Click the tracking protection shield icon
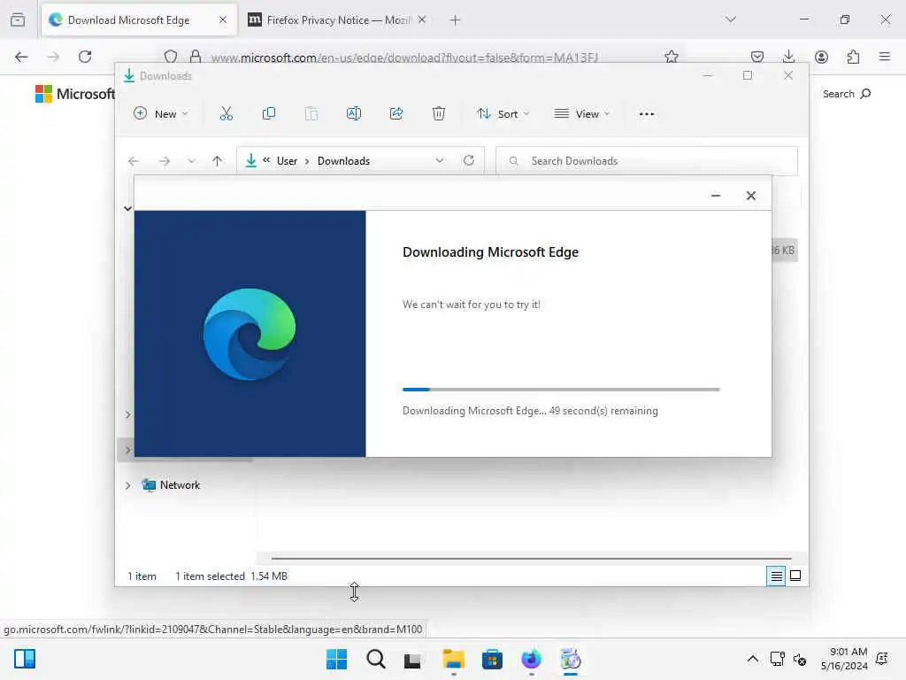 coord(171,57)
